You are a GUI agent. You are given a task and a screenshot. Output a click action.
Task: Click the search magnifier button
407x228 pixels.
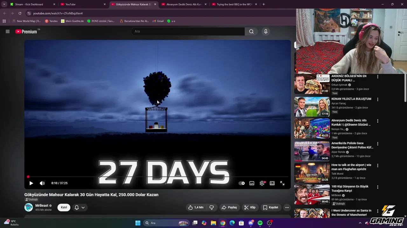252,31
